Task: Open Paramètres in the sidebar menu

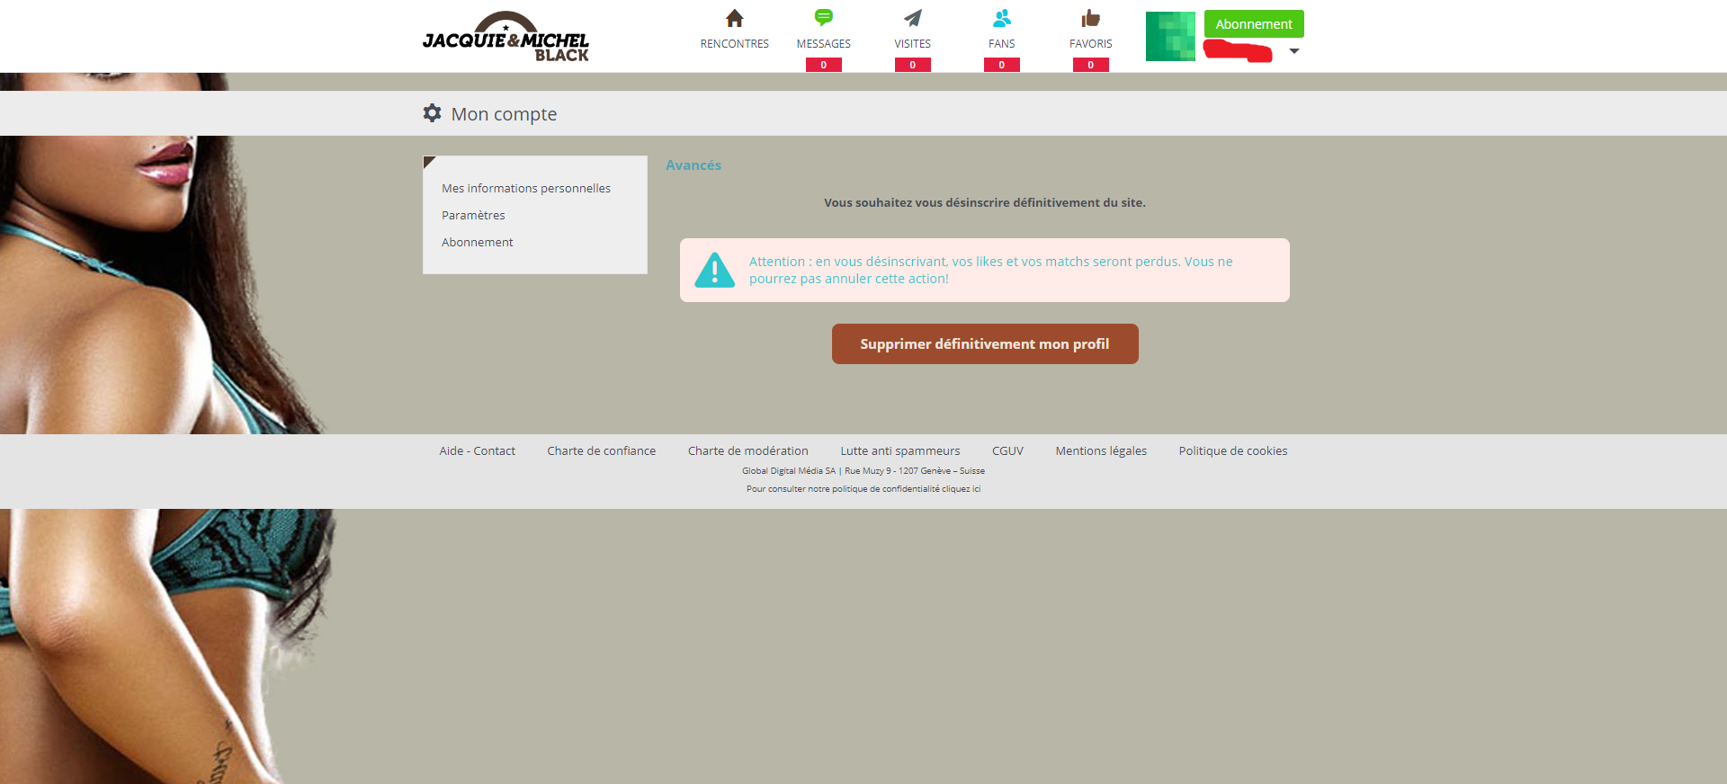Action: [x=473, y=215]
